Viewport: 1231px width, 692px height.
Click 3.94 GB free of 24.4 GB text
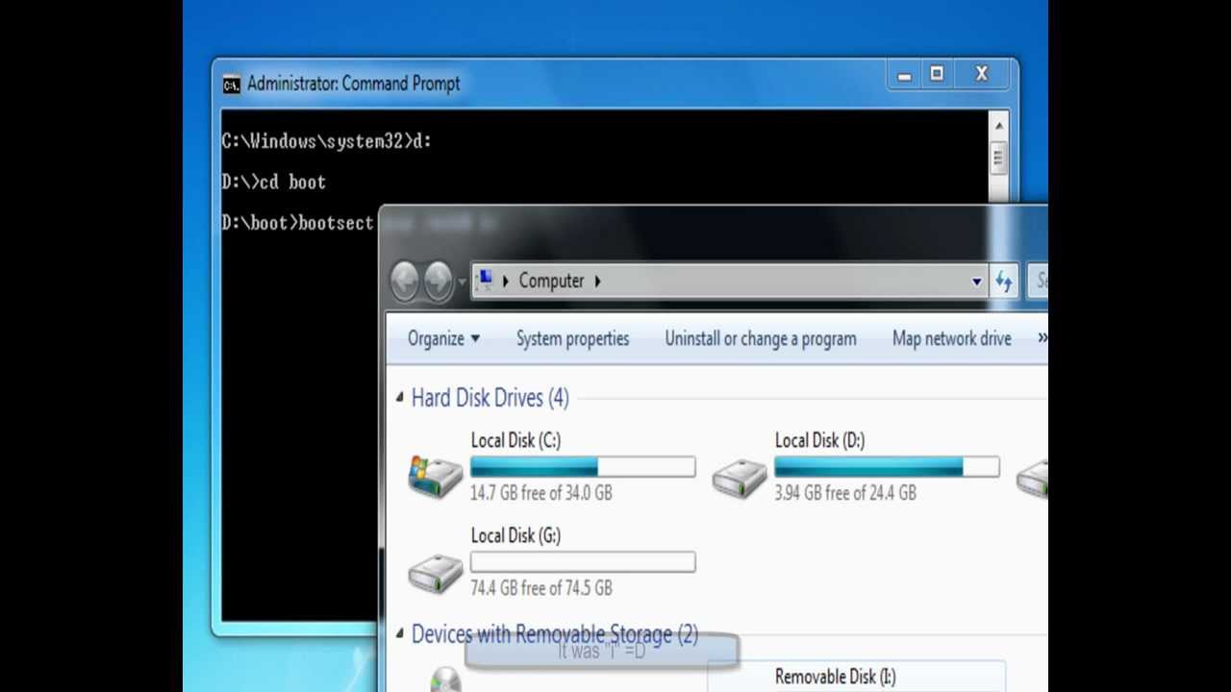845,493
